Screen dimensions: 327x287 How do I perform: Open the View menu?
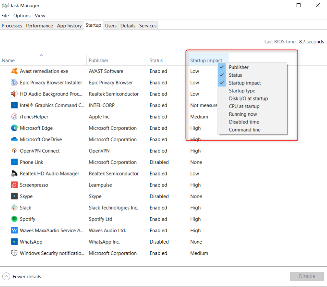(x=40, y=16)
